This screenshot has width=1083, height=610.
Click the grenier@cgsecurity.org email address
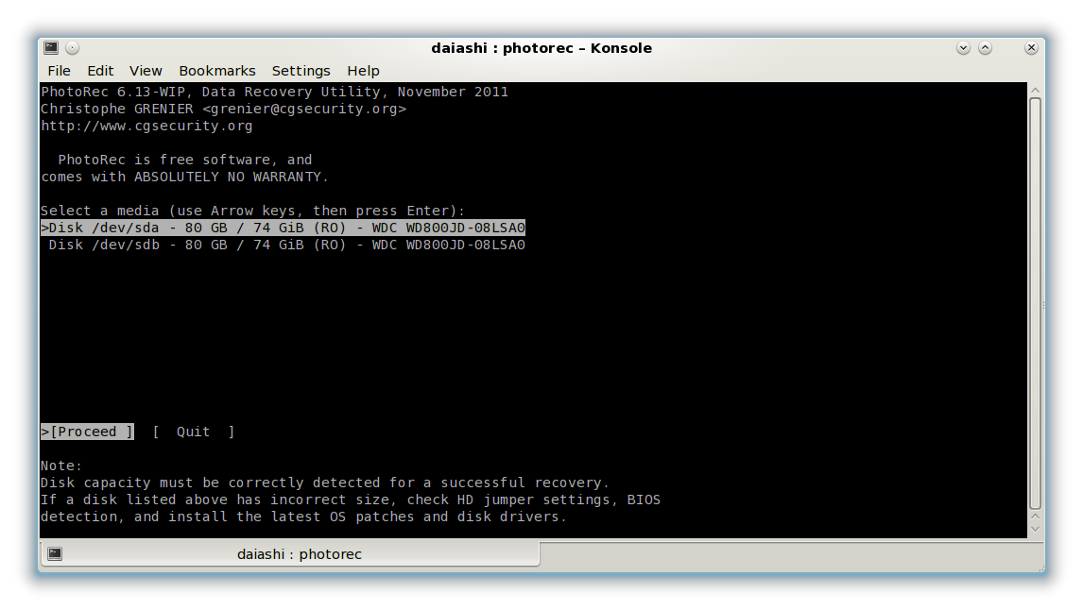304,109
